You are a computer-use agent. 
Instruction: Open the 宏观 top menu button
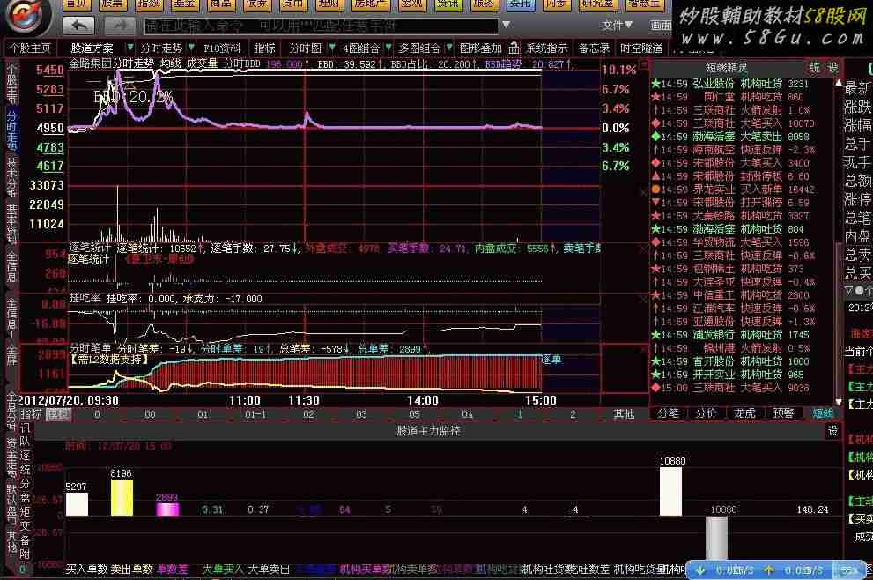pyautogui.click(x=412, y=4)
